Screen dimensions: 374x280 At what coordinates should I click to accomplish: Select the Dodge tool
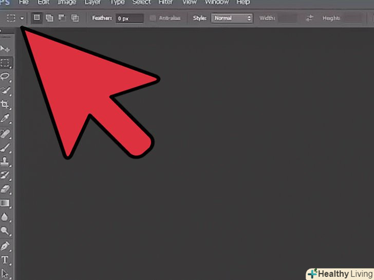click(5, 231)
